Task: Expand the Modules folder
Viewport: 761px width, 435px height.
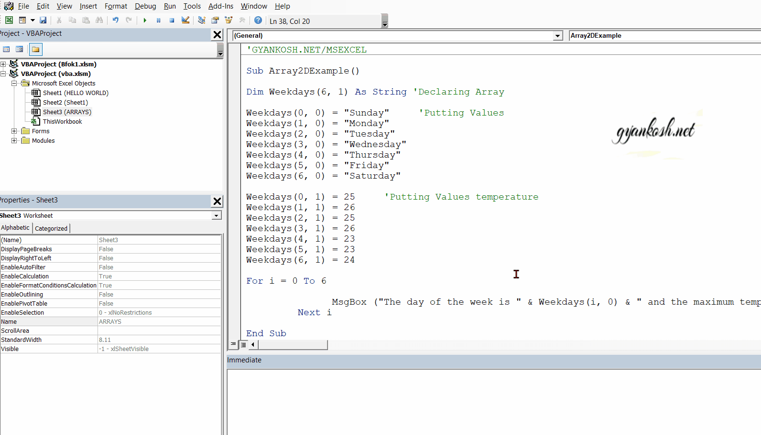Action: [x=14, y=140]
